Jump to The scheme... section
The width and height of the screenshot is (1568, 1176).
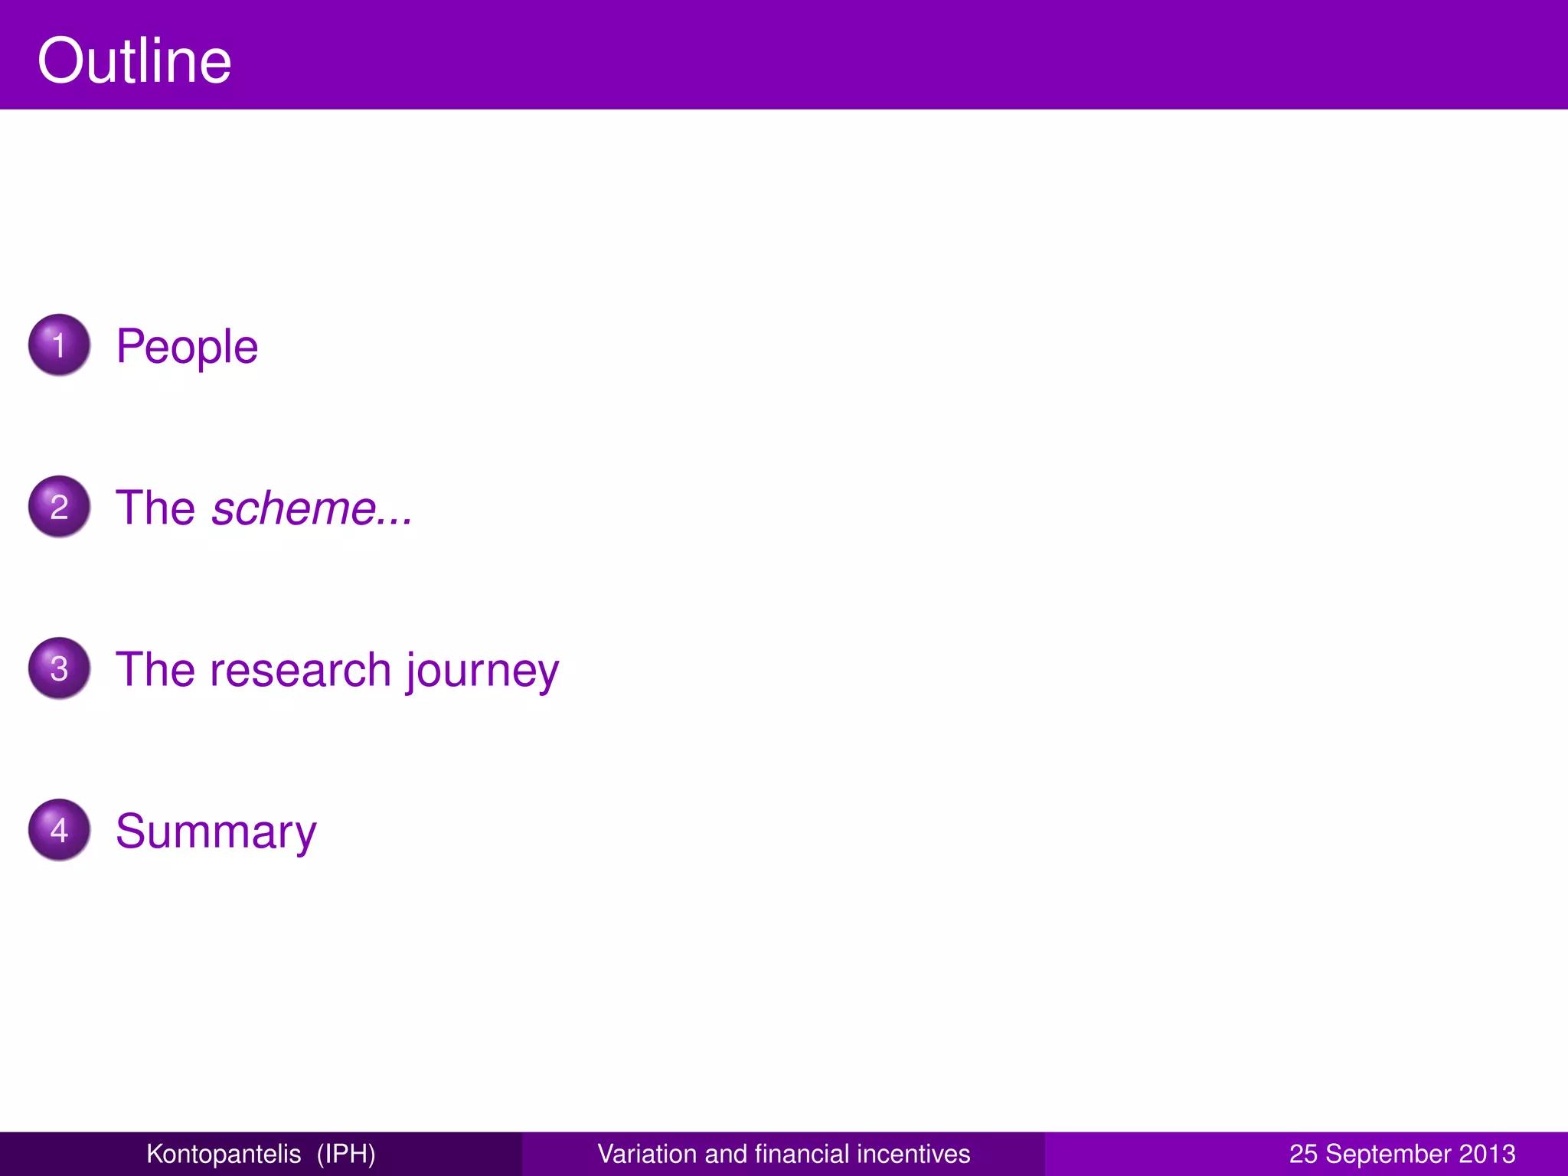click(263, 508)
